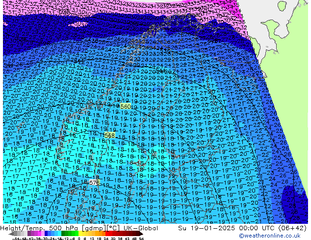Screen dimensions: 311x240
Task: Click the gray left arrow of the color legend
Action: point(11,234)
